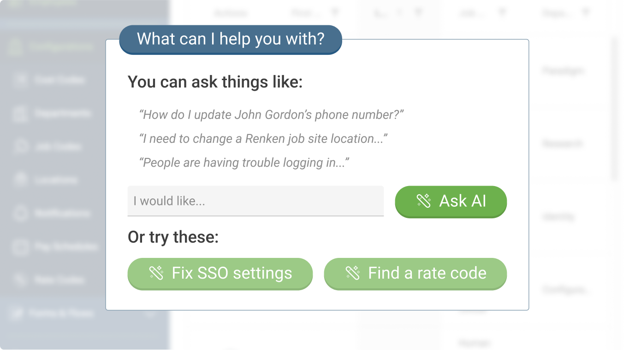This screenshot has width=635, height=350.
Task: Click the Renken job site location example
Action: click(x=263, y=139)
